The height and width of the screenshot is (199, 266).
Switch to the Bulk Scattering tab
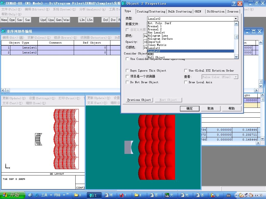[180, 11]
